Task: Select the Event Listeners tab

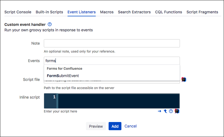Action: click(x=82, y=12)
